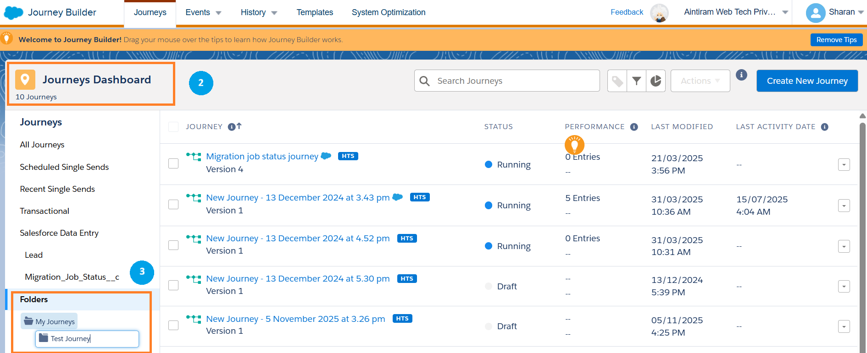Click Create New Journey button

click(x=807, y=81)
